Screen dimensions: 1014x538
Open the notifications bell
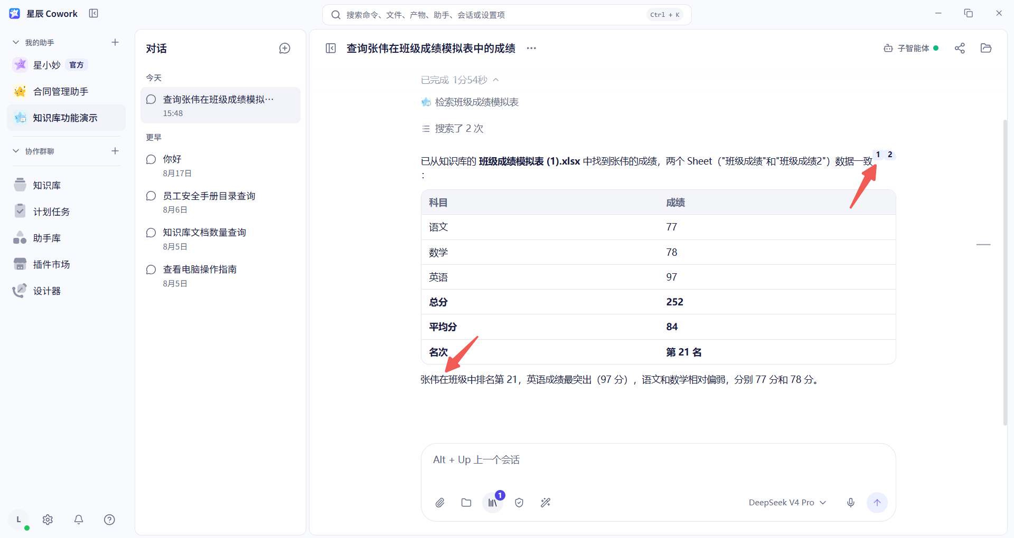coord(79,520)
